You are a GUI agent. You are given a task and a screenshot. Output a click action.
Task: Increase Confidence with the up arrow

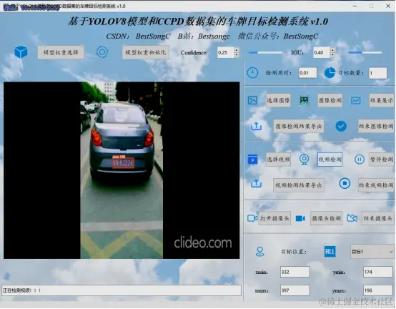coord(237,50)
